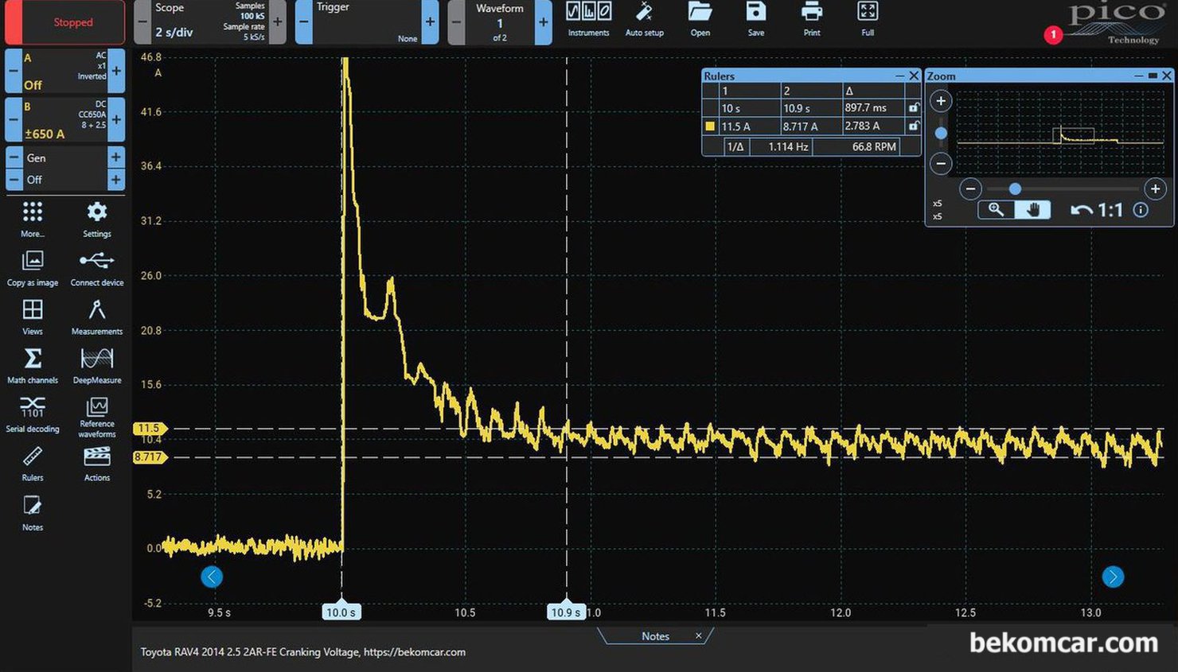
Task: Toggle the amplitude ruler lock in Rulers table
Action: point(914,126)
